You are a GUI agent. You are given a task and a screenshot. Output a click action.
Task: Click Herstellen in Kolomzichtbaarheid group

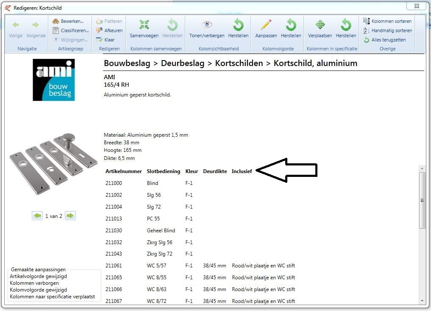(x=238, y=28)
